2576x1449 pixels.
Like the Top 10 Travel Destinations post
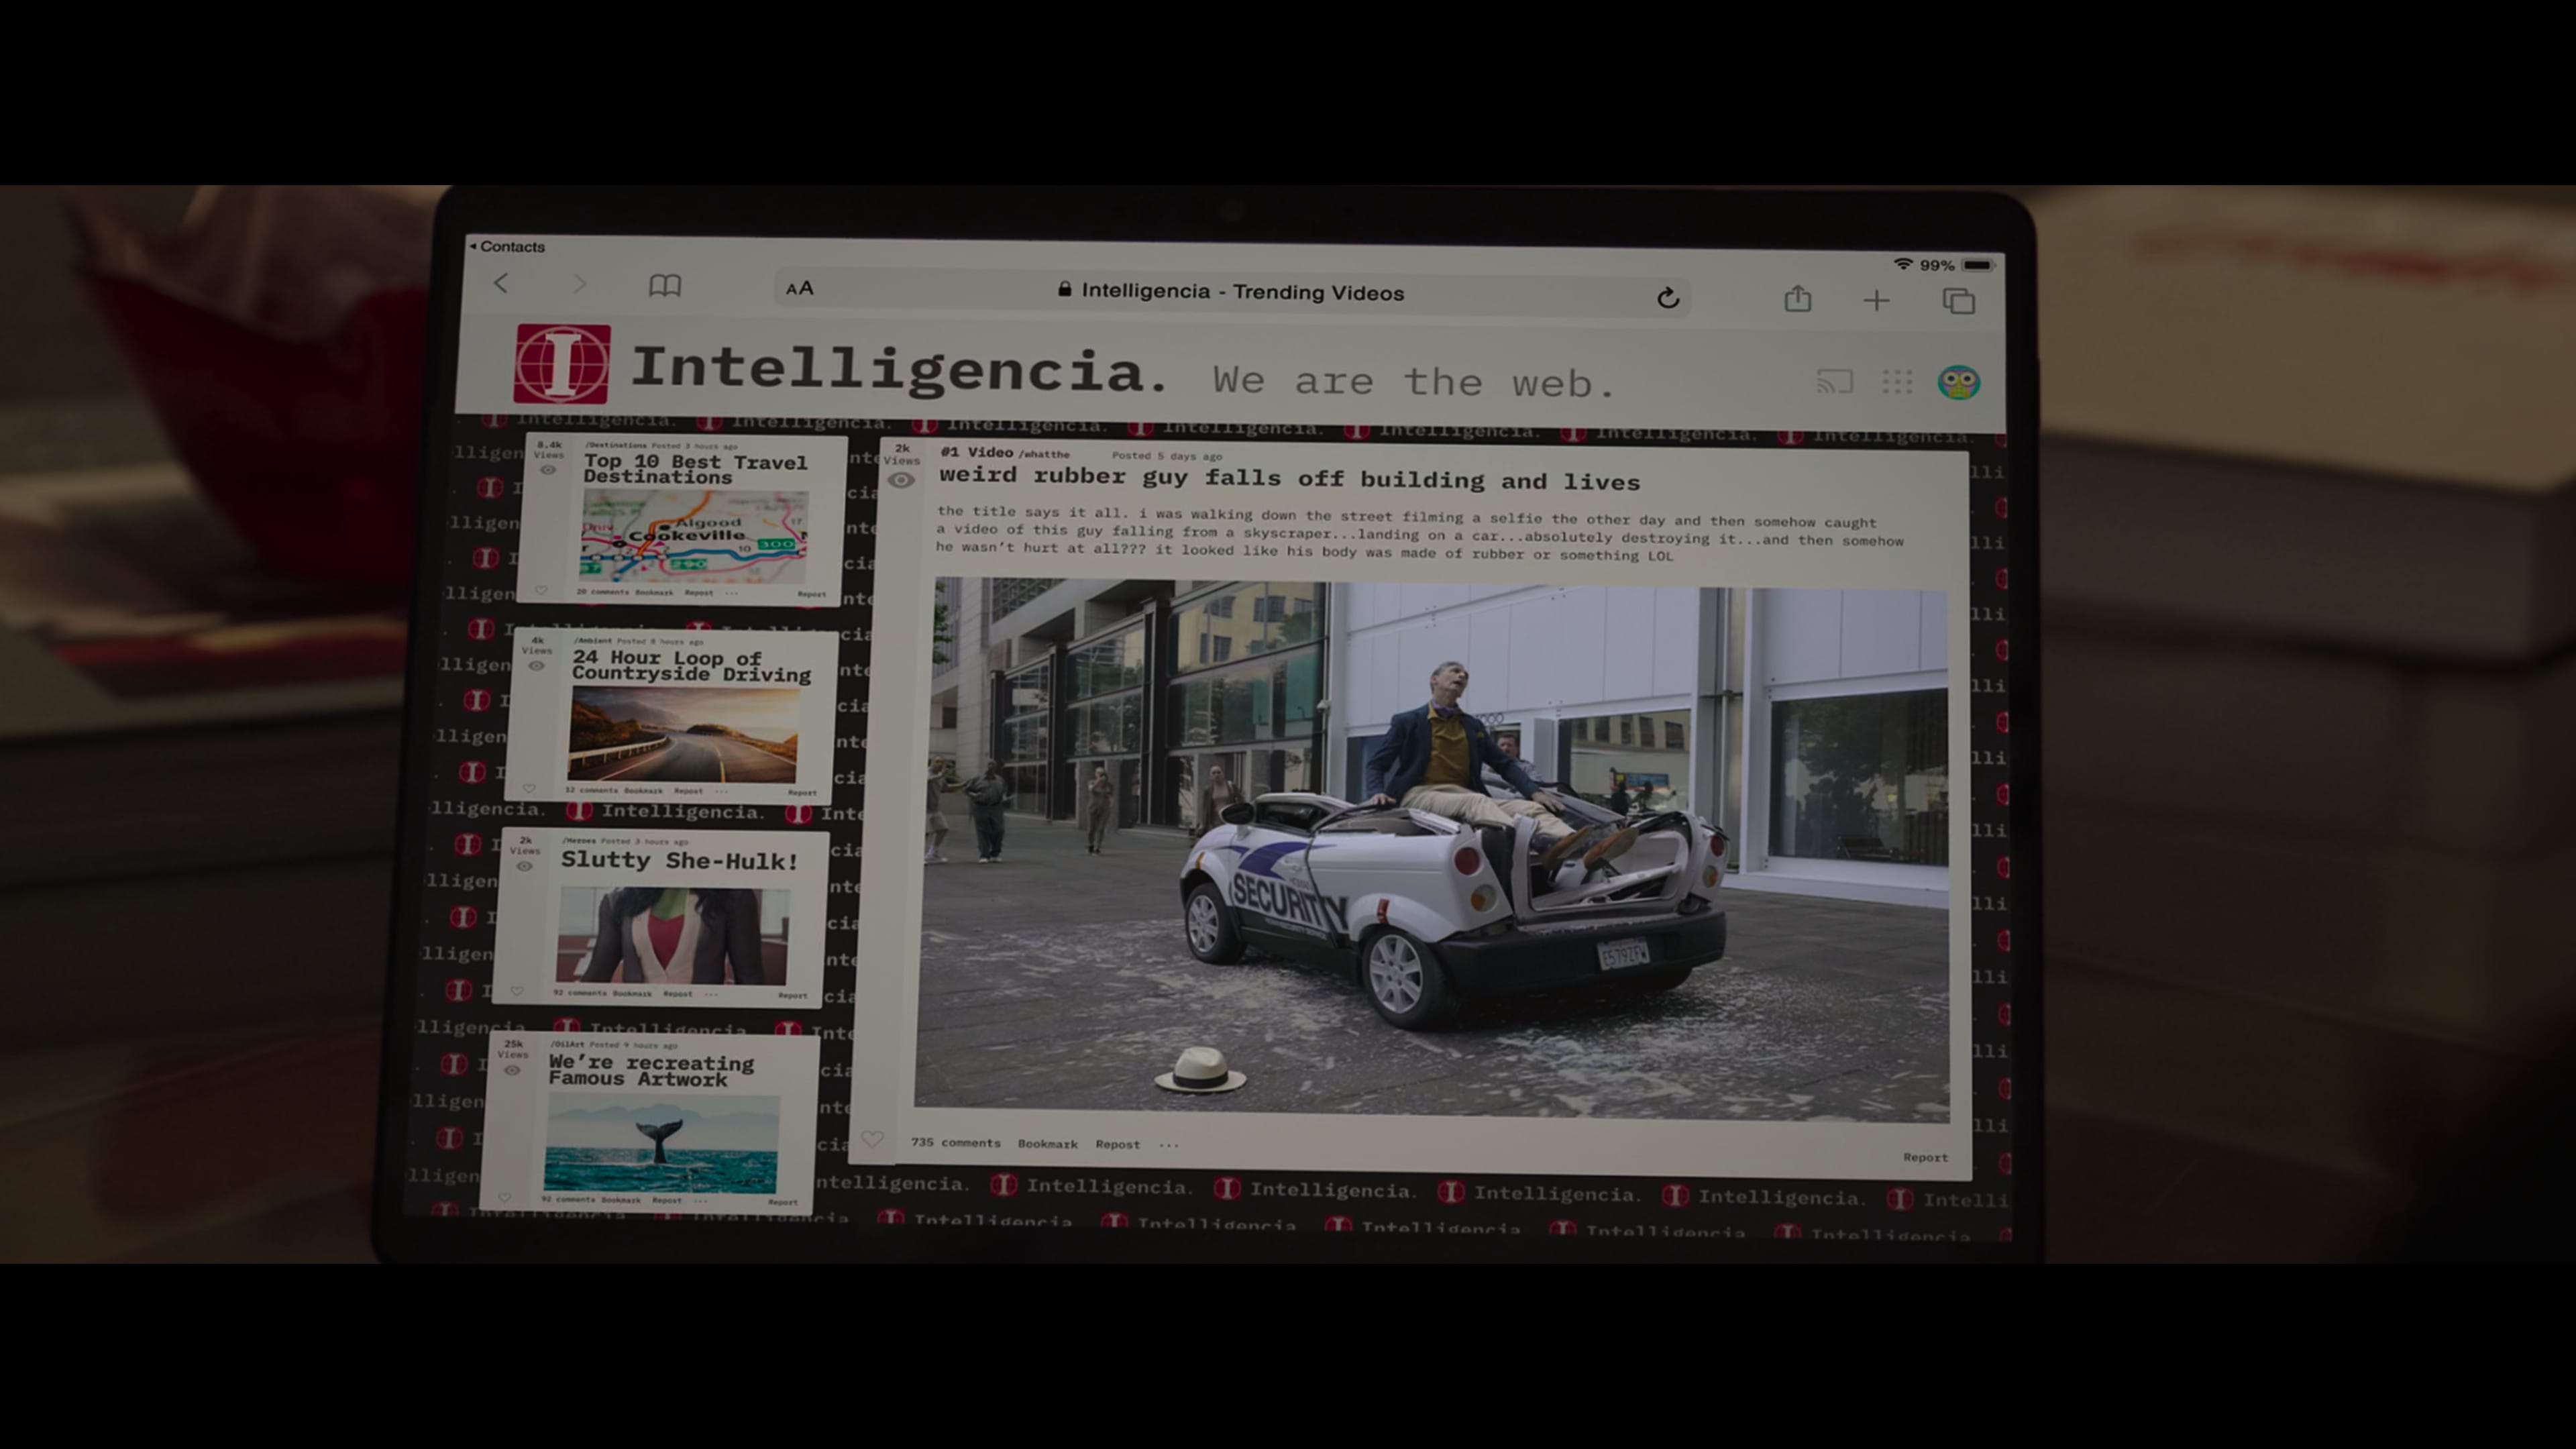541,590
